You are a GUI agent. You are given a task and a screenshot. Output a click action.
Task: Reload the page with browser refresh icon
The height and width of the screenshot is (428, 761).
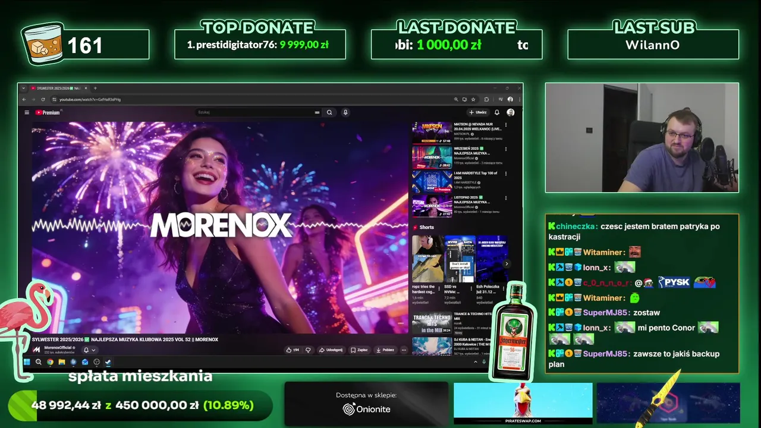43,99
